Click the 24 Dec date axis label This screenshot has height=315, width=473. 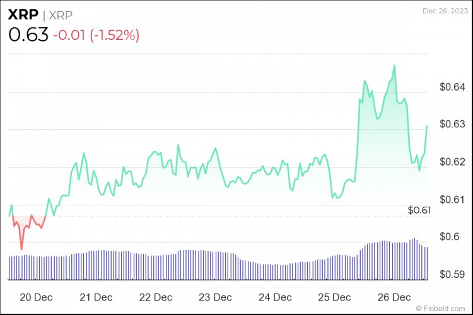click(275, 297)
